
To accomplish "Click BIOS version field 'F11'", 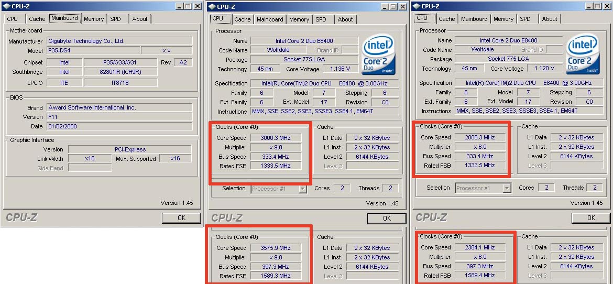I will [119, 117].
